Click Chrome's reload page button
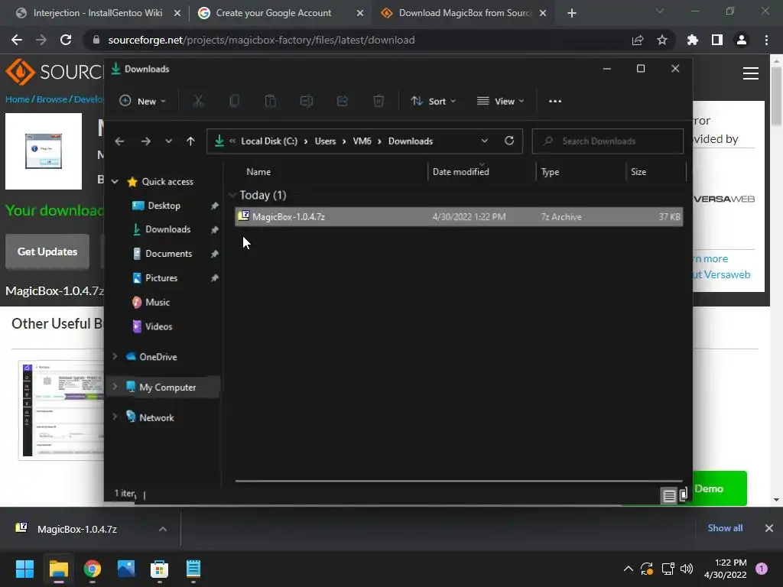 66,40
